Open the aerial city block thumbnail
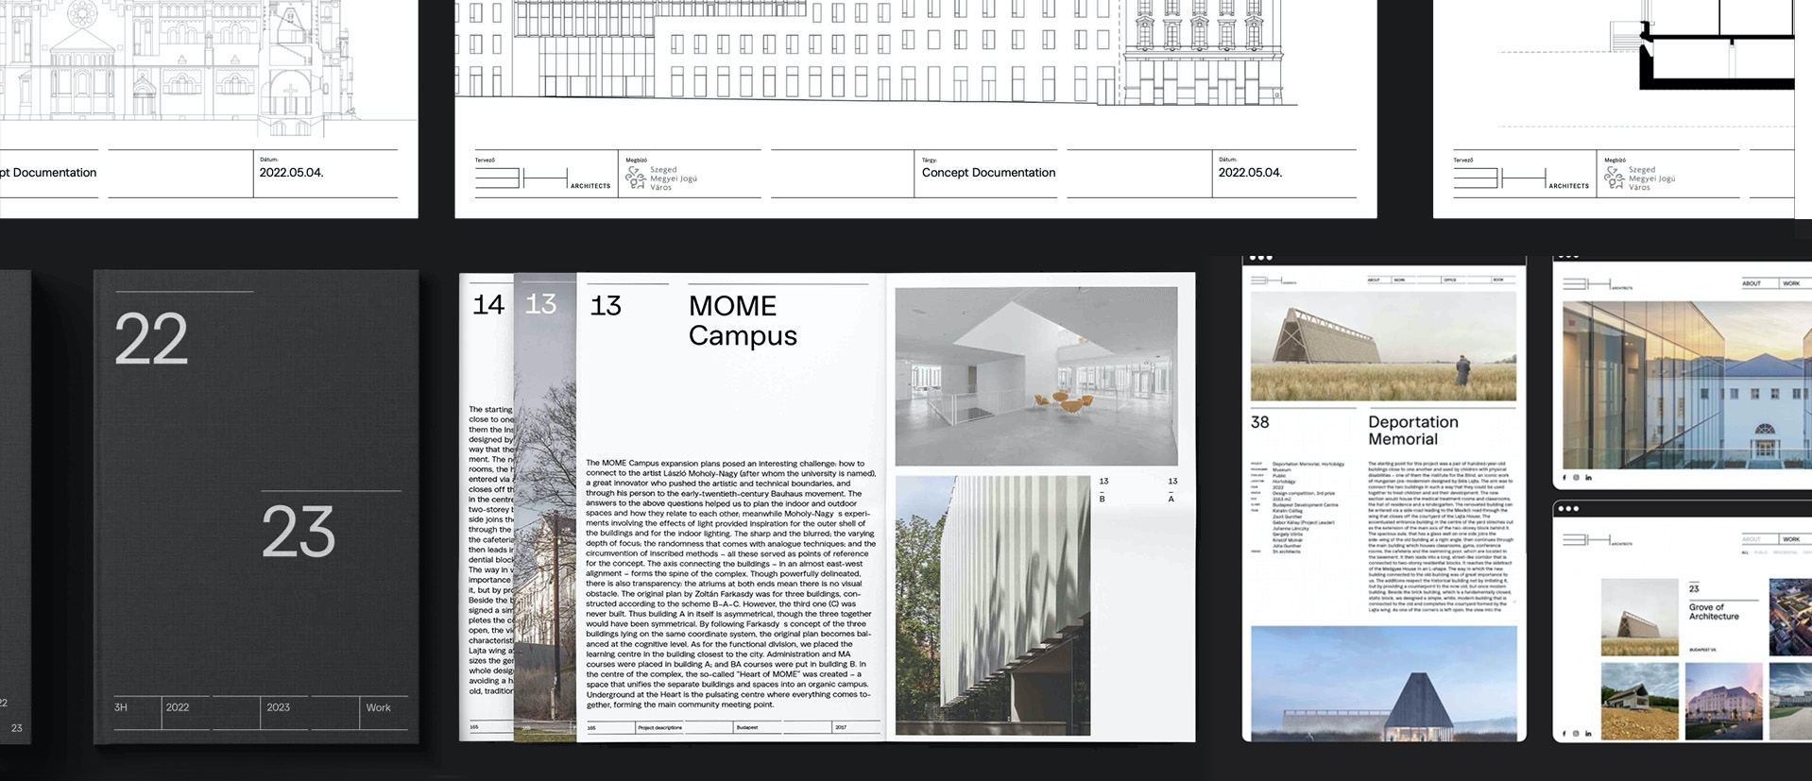1812x781 pixels. (1789, 618)
